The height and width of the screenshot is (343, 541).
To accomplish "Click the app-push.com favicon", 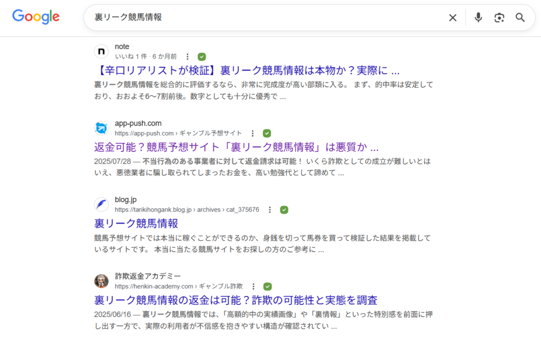I will coord(101,128).
